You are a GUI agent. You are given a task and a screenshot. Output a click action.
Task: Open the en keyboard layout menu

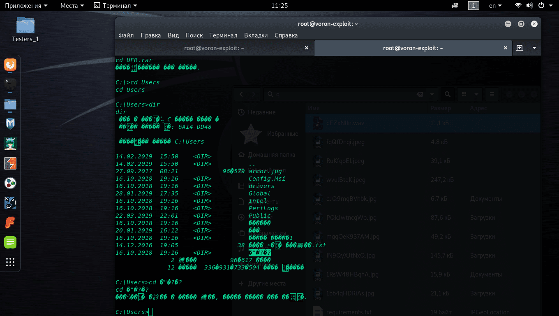click(495, 6)
